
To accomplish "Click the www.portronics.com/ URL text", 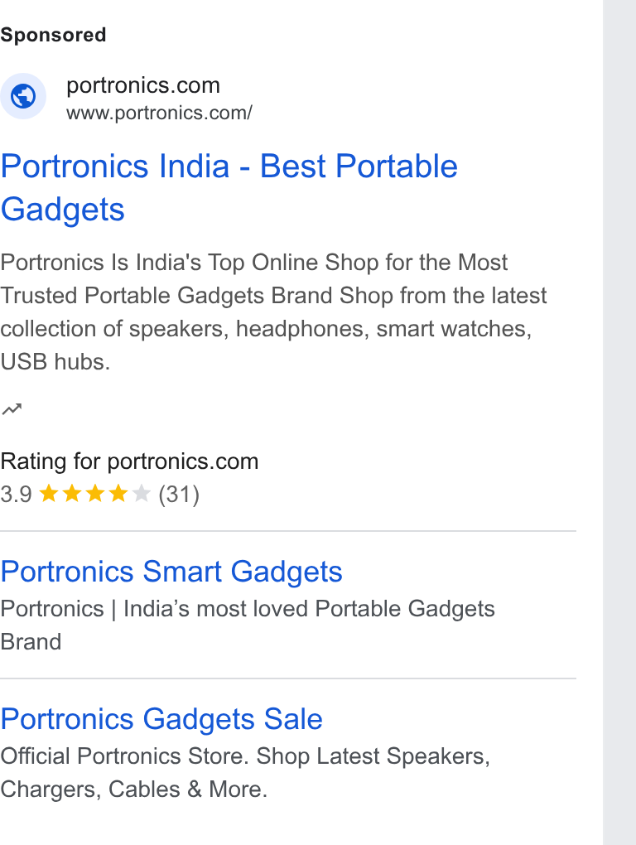I will point(159,113).
